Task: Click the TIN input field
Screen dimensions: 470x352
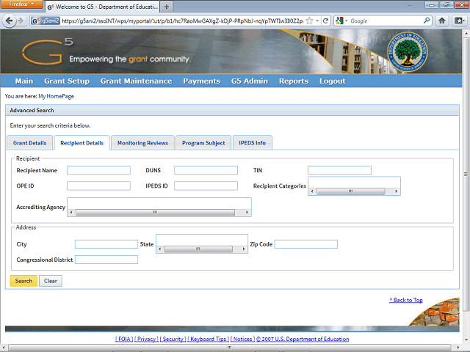Action: [339, 170]
